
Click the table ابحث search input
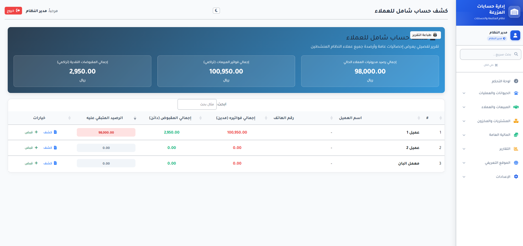click(x=197, y=104)
